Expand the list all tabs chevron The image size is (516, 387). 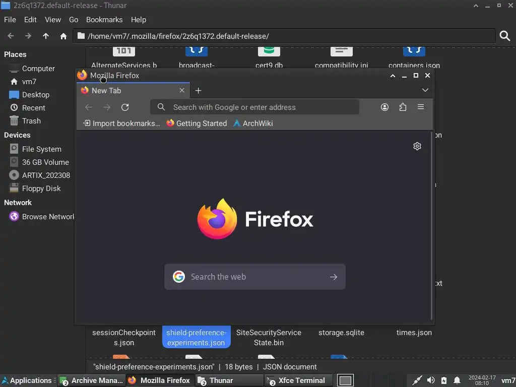pos(425,90)
